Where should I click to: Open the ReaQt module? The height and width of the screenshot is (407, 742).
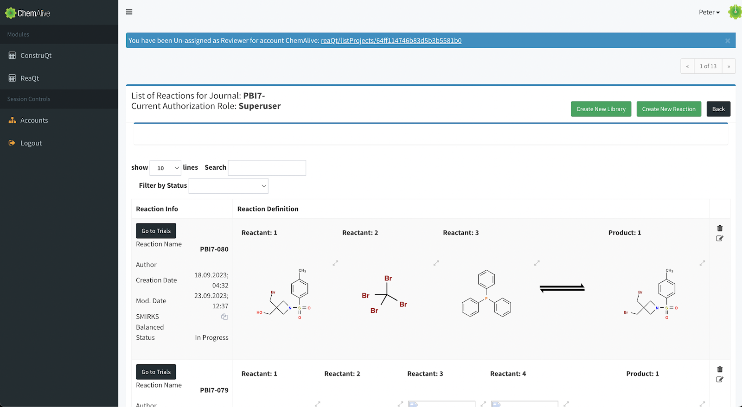point(30,78)
